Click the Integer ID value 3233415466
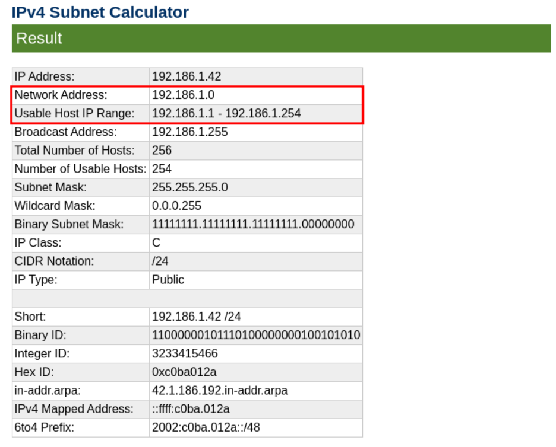 click(185, 353)
